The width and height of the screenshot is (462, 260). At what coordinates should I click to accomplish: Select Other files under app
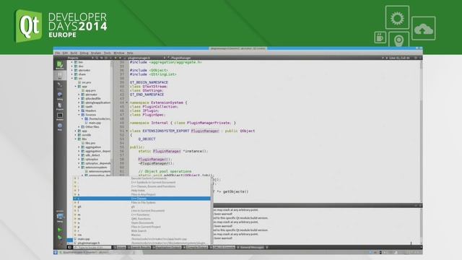92,127
